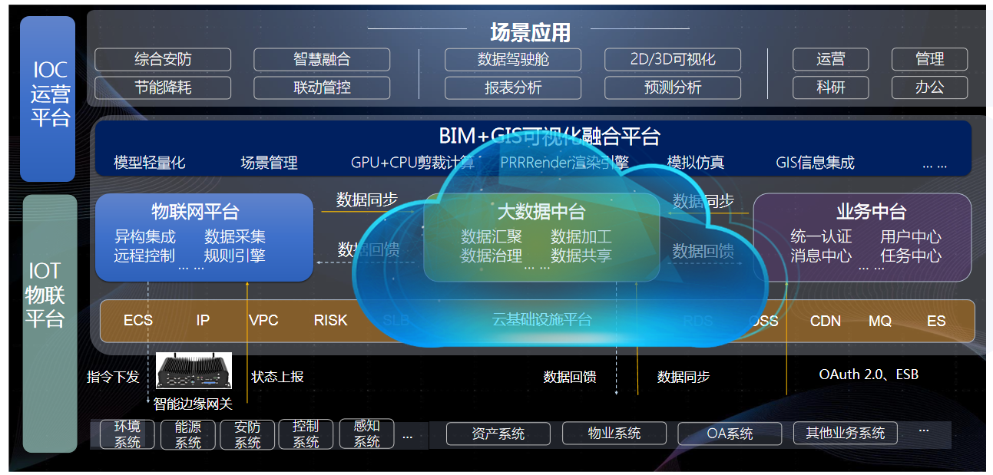Select the 模拟仿真 label
The image size is (993, 475).
tap(696, 163)
